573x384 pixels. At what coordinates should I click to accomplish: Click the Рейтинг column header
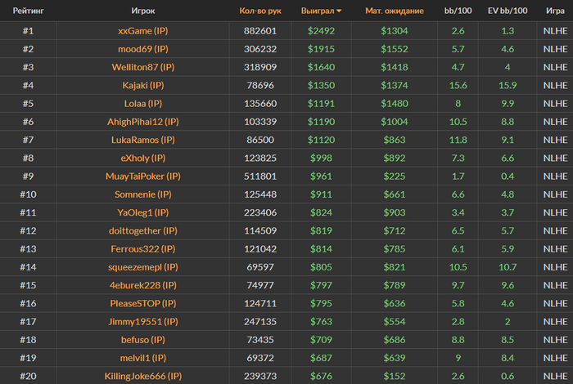point(28,11)
